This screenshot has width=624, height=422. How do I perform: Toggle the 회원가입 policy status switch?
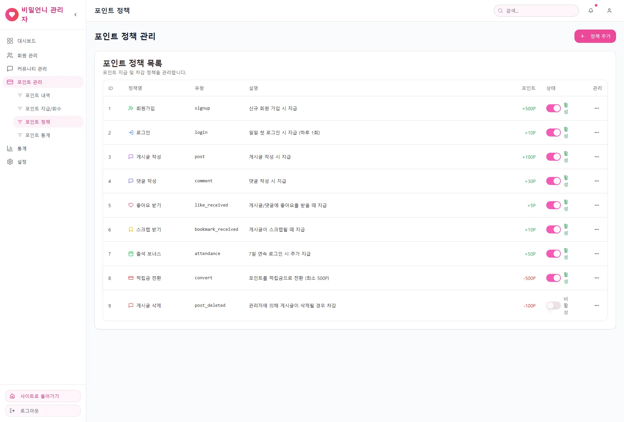(554, 108)
